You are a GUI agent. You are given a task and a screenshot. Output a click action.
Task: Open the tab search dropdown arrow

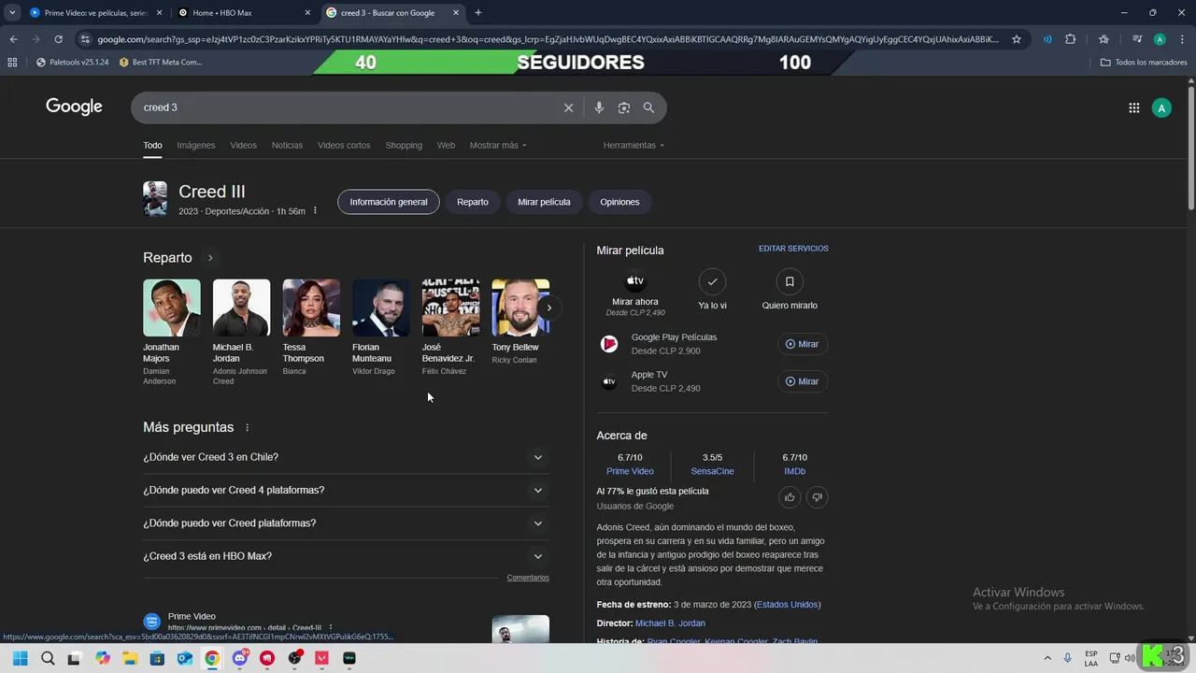(12, 12)
